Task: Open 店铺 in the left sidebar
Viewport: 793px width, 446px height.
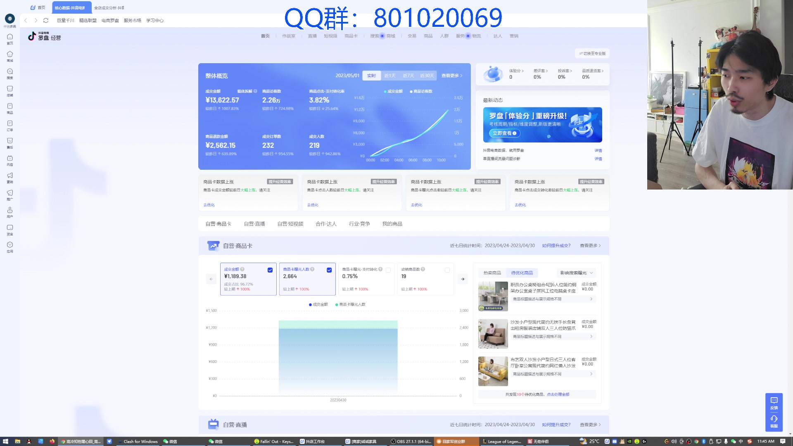Action: (x=10, y=91)
